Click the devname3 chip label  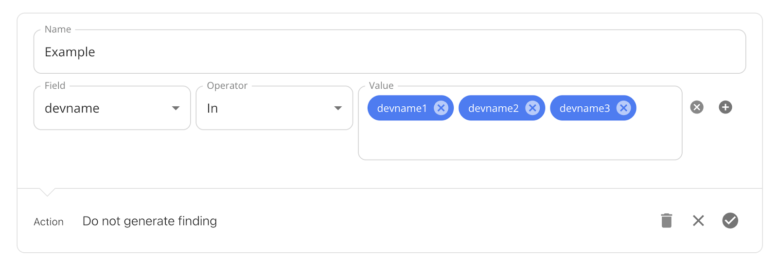tap(585, 108)
